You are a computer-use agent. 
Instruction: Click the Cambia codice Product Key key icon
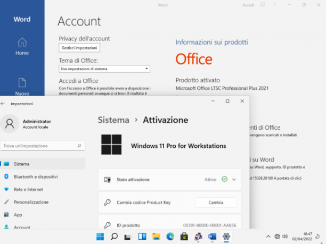tap(107, 203)
